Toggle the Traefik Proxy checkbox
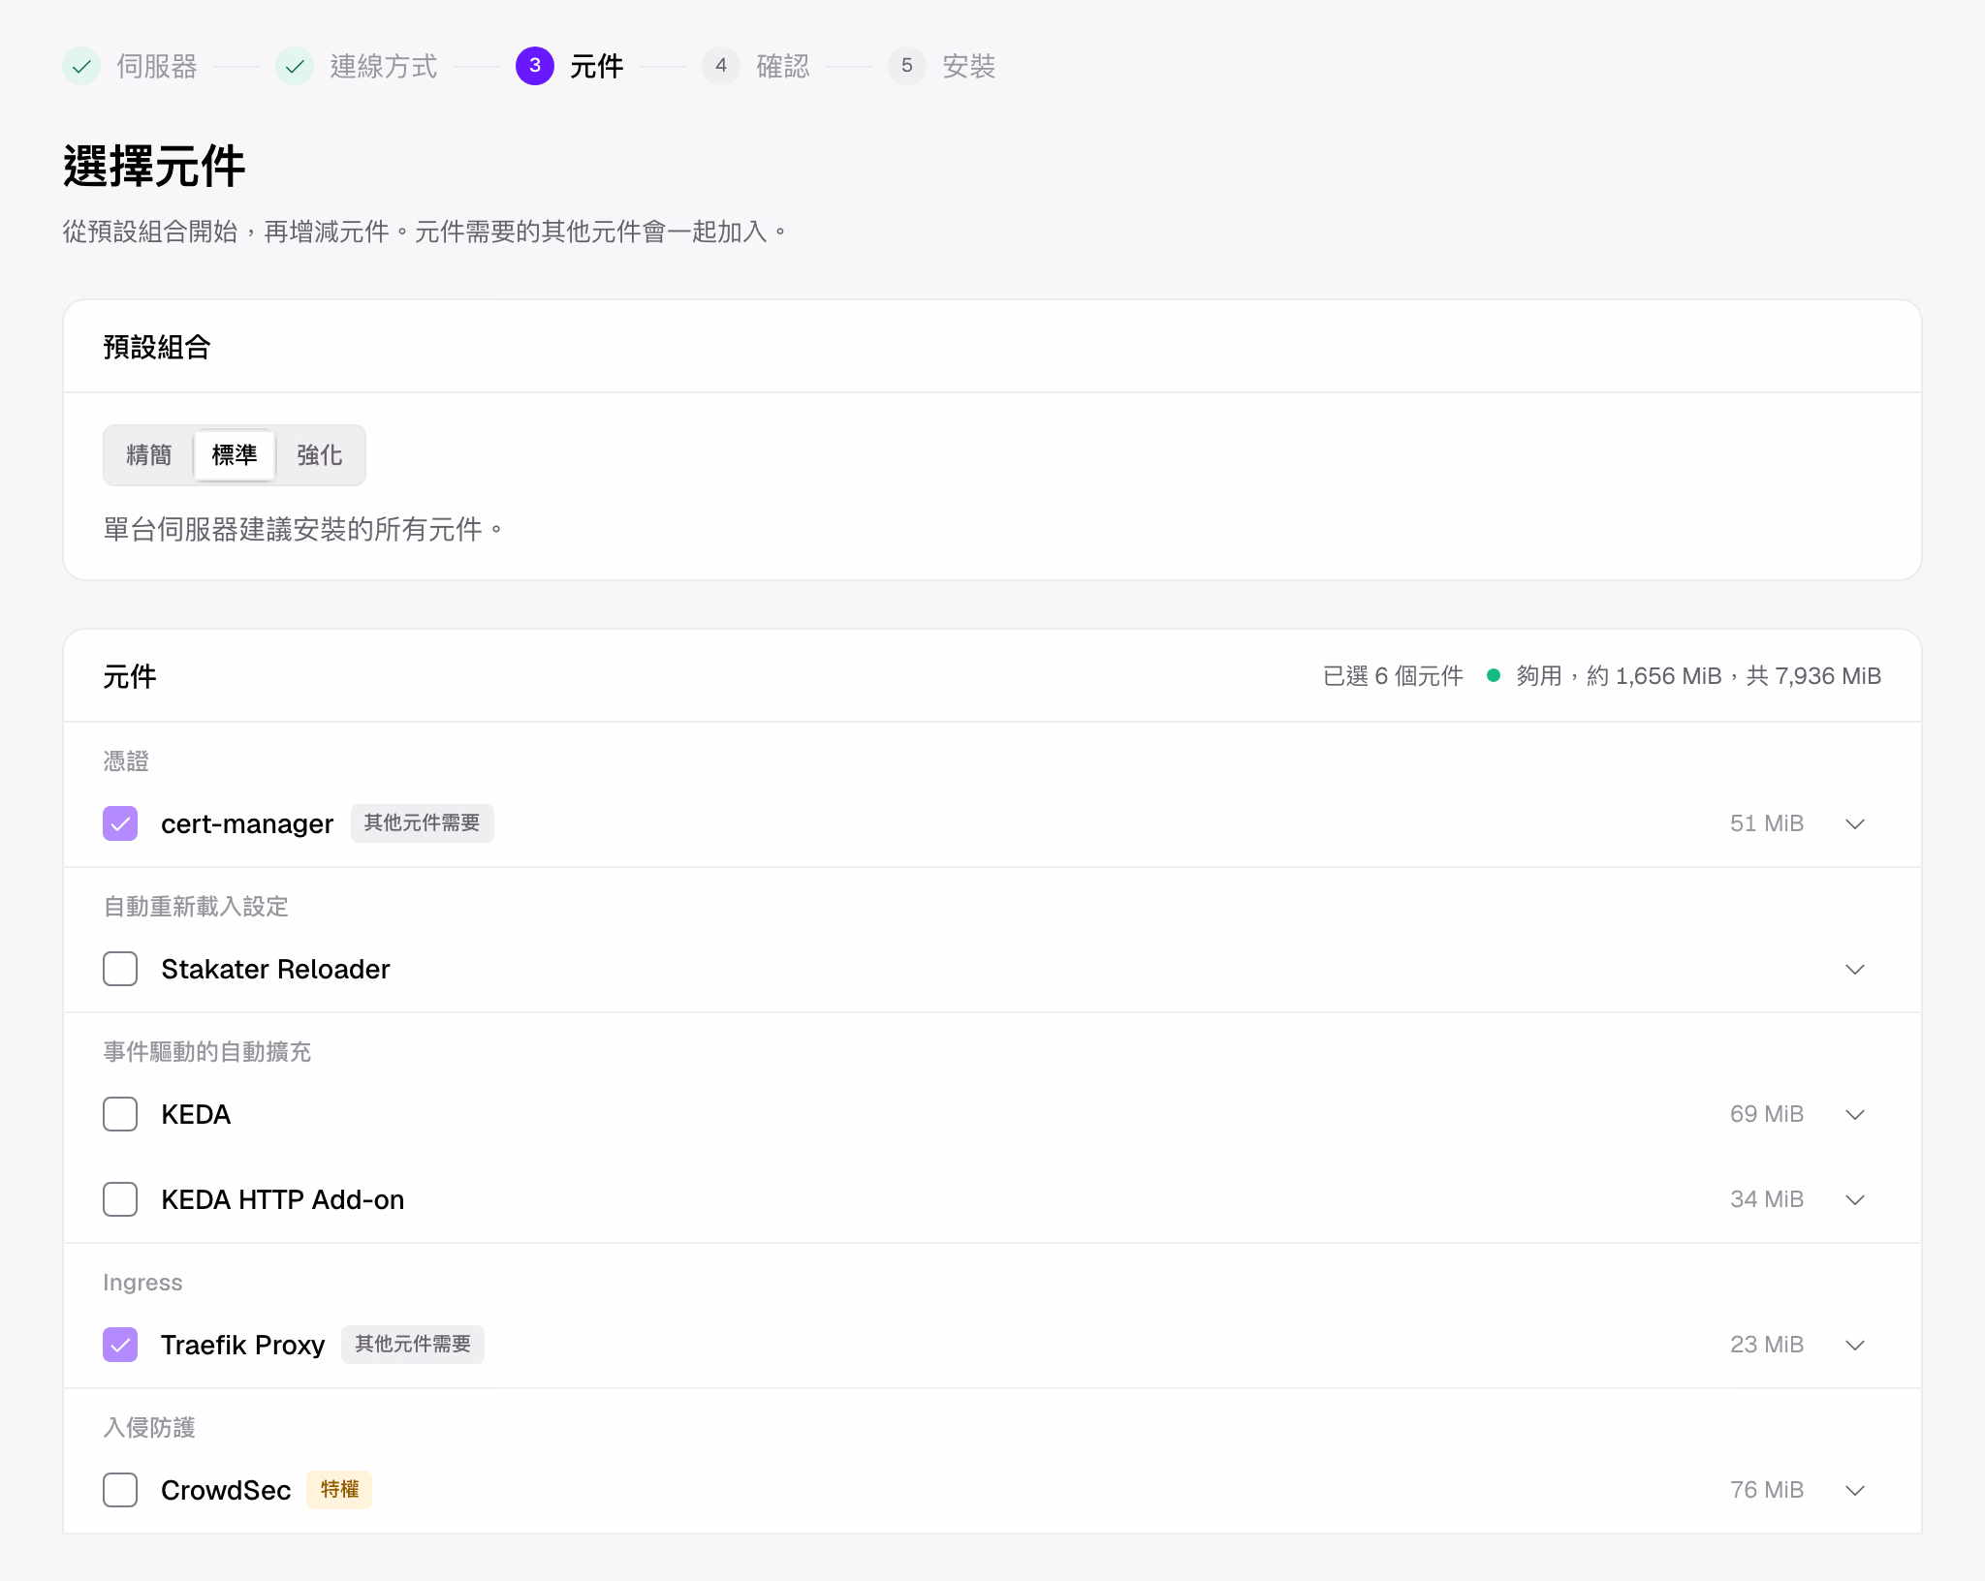This screenshot has width=1985, height=1581. click(120, 1345)
